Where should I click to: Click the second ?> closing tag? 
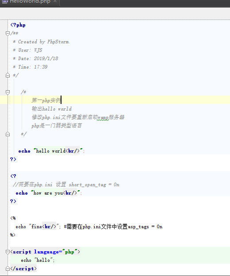[13, 201]
